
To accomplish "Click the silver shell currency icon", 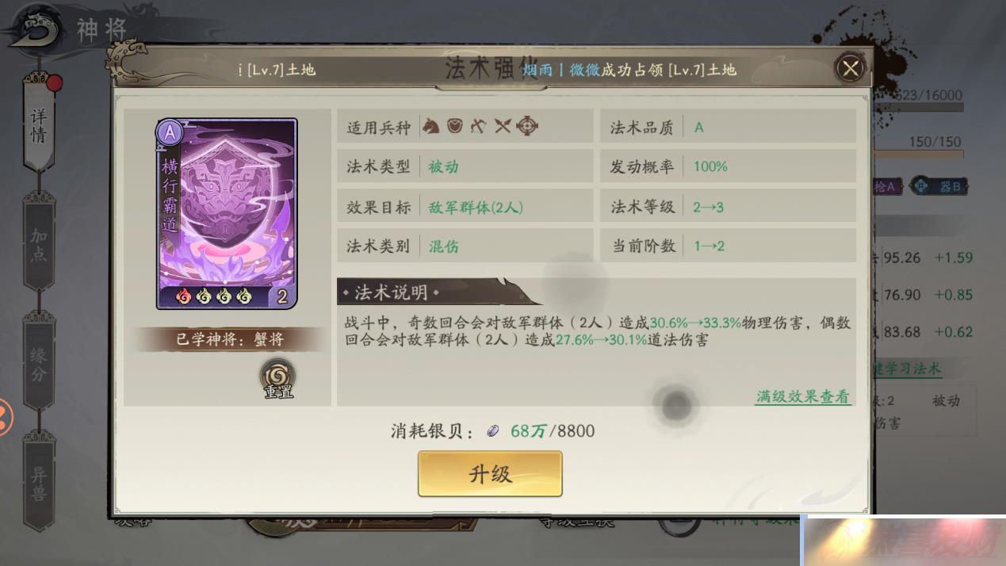I will (x=493, y=431).
